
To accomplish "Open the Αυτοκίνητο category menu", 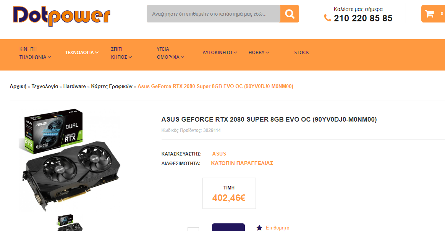I will (x=220, y=53).
